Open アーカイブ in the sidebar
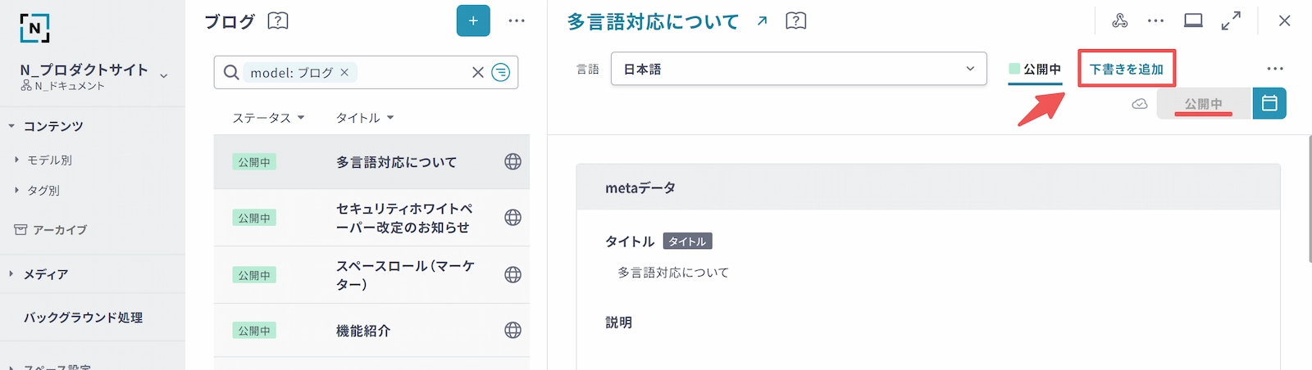This screenshot has height=370, width=1312. [59, 230]
